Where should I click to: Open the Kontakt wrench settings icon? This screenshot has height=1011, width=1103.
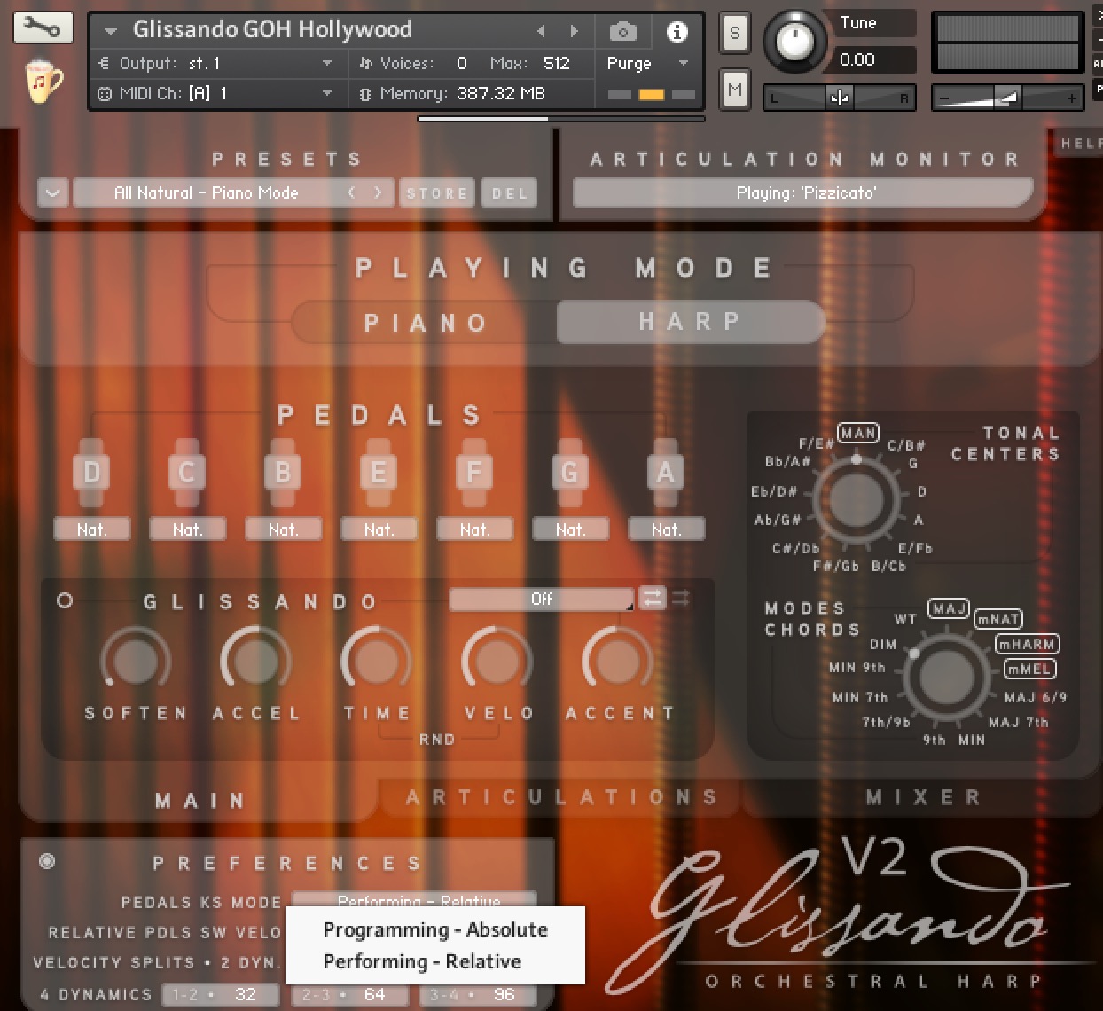pyautogui.click(x=42, y=27)
